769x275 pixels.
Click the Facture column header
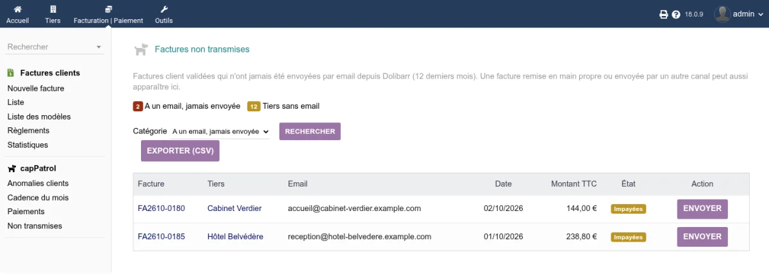(151, 184)
